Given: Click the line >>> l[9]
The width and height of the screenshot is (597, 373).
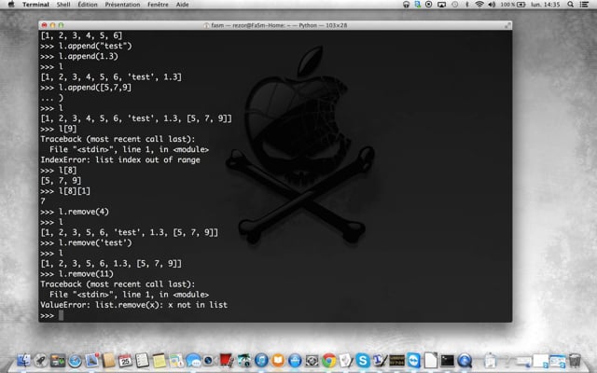Looking at the screenshot, I should (x=59, y=129).
